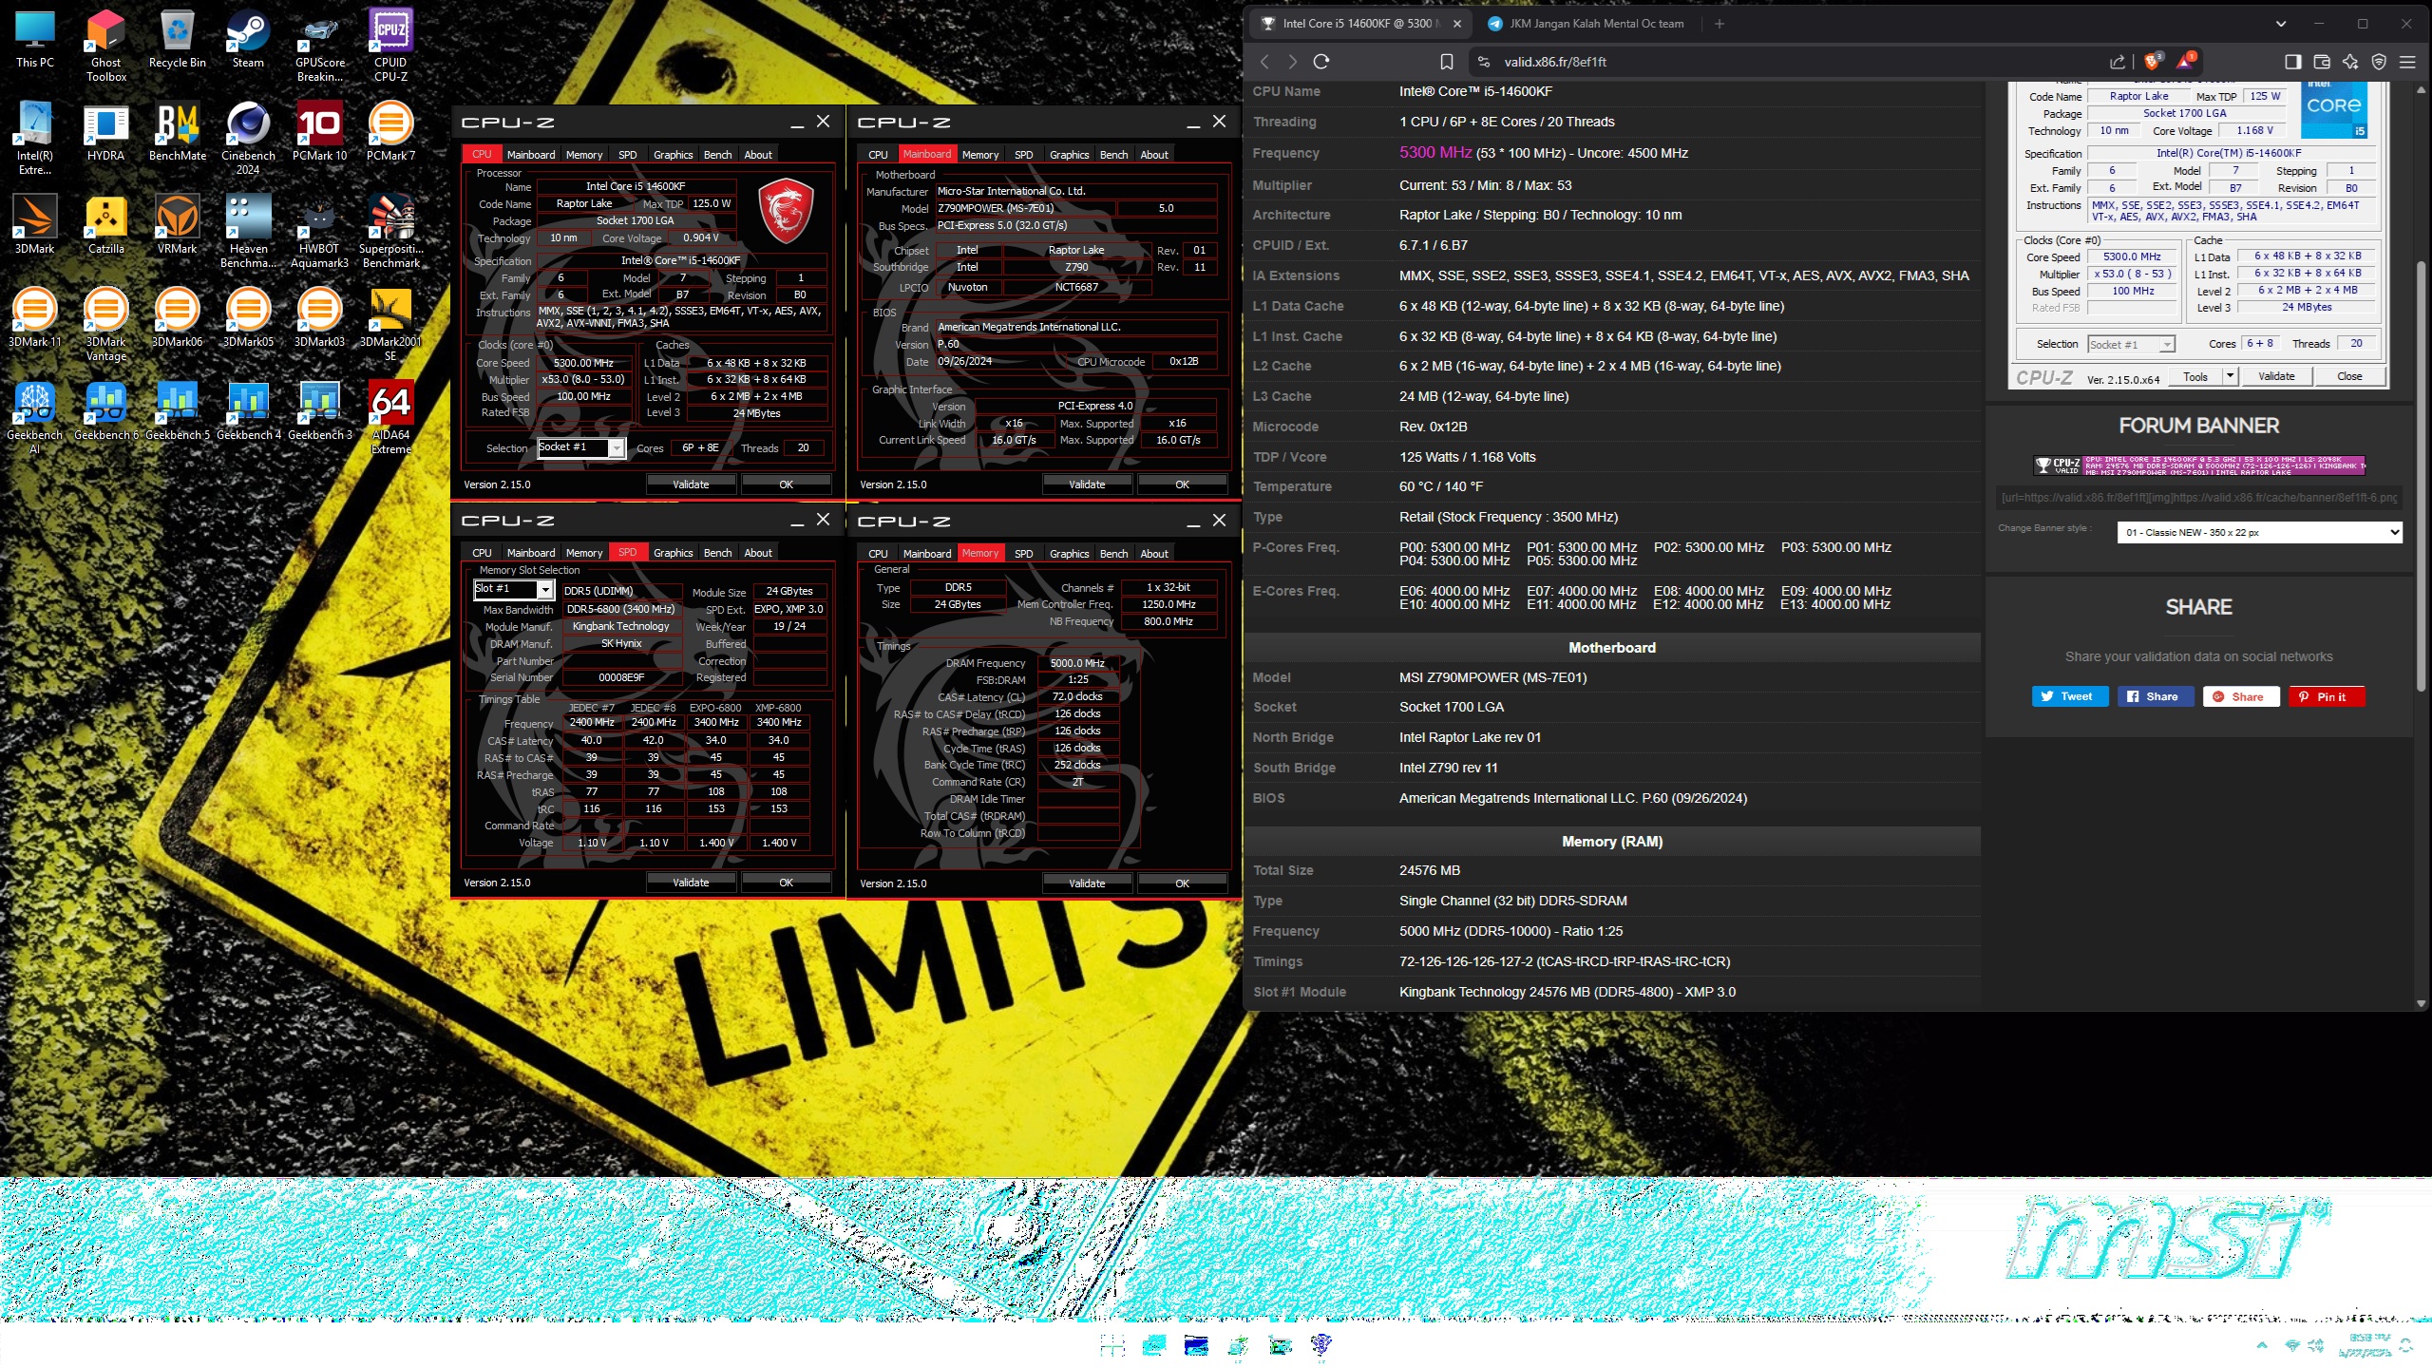This screenshot has height=1368, width=2432.
Task: Open the Slot #1 dropdown in SPD window
Action: [514, 590]
